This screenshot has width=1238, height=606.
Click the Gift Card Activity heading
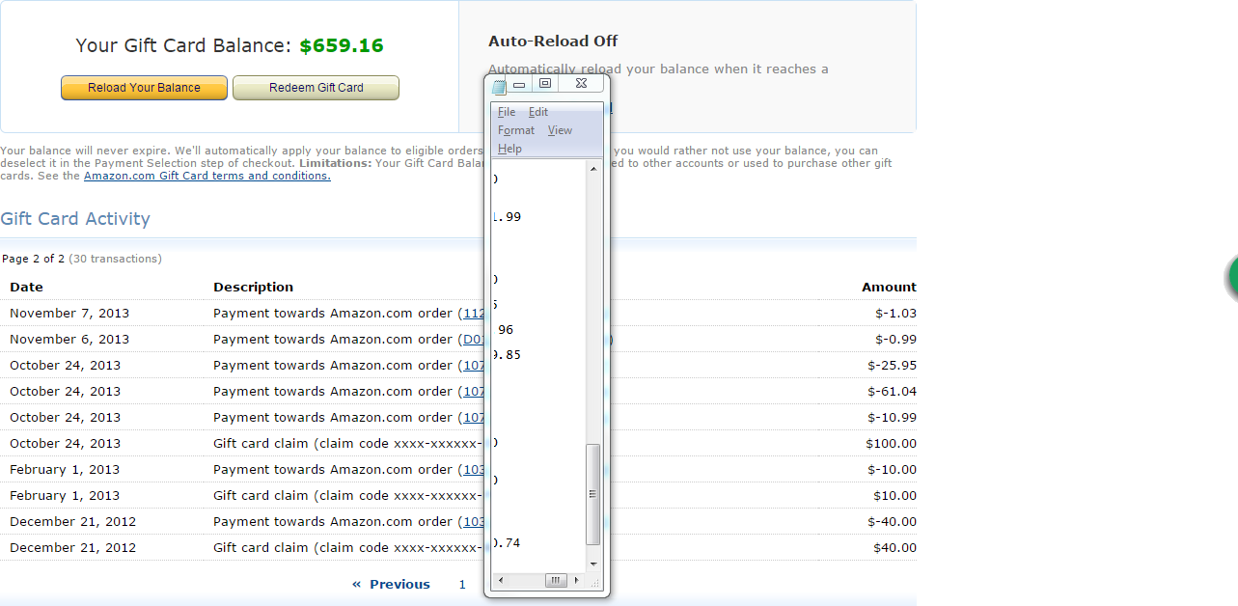(75, 219)
